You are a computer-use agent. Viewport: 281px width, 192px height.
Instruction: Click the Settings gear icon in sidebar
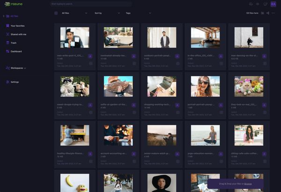pyautogui.click(x=7, y=82)
